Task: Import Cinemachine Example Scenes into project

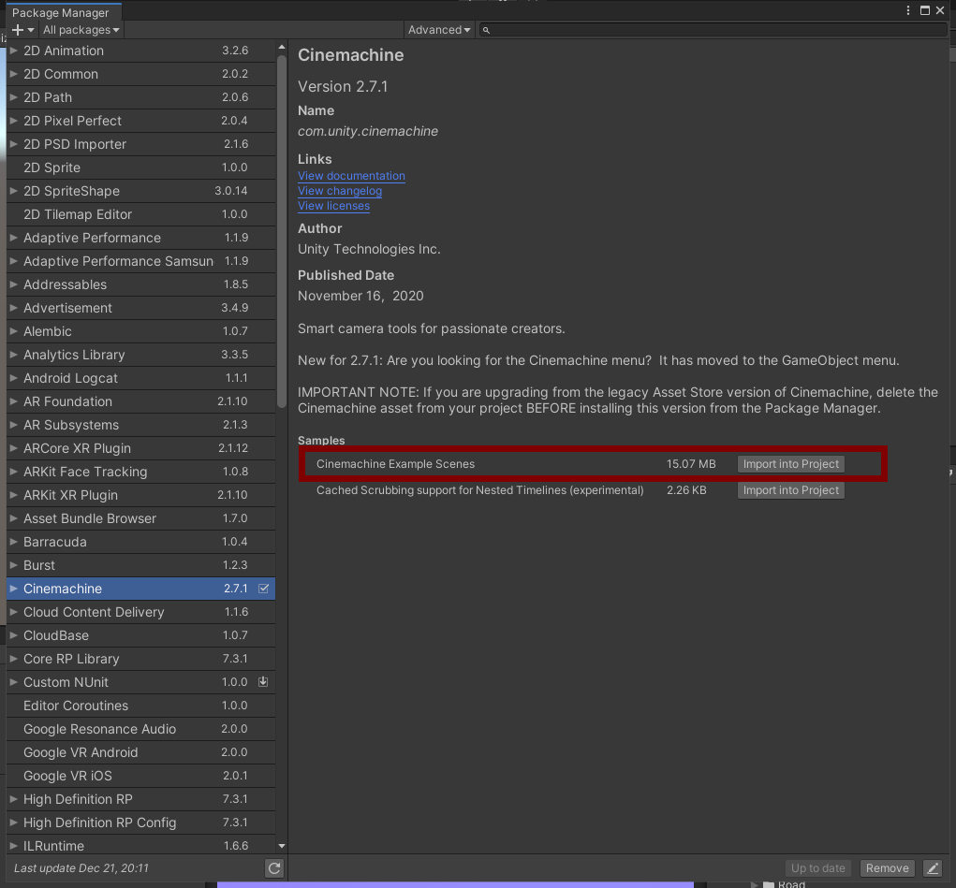Action: coord(791,464)
